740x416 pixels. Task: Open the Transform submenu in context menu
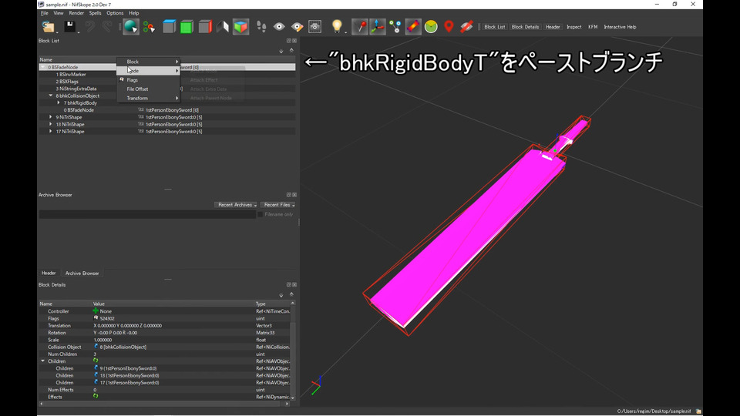[x=148, y=98]
